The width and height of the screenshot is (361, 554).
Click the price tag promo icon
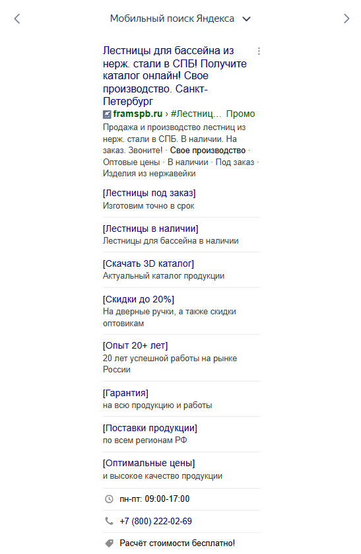click(109, 543)
